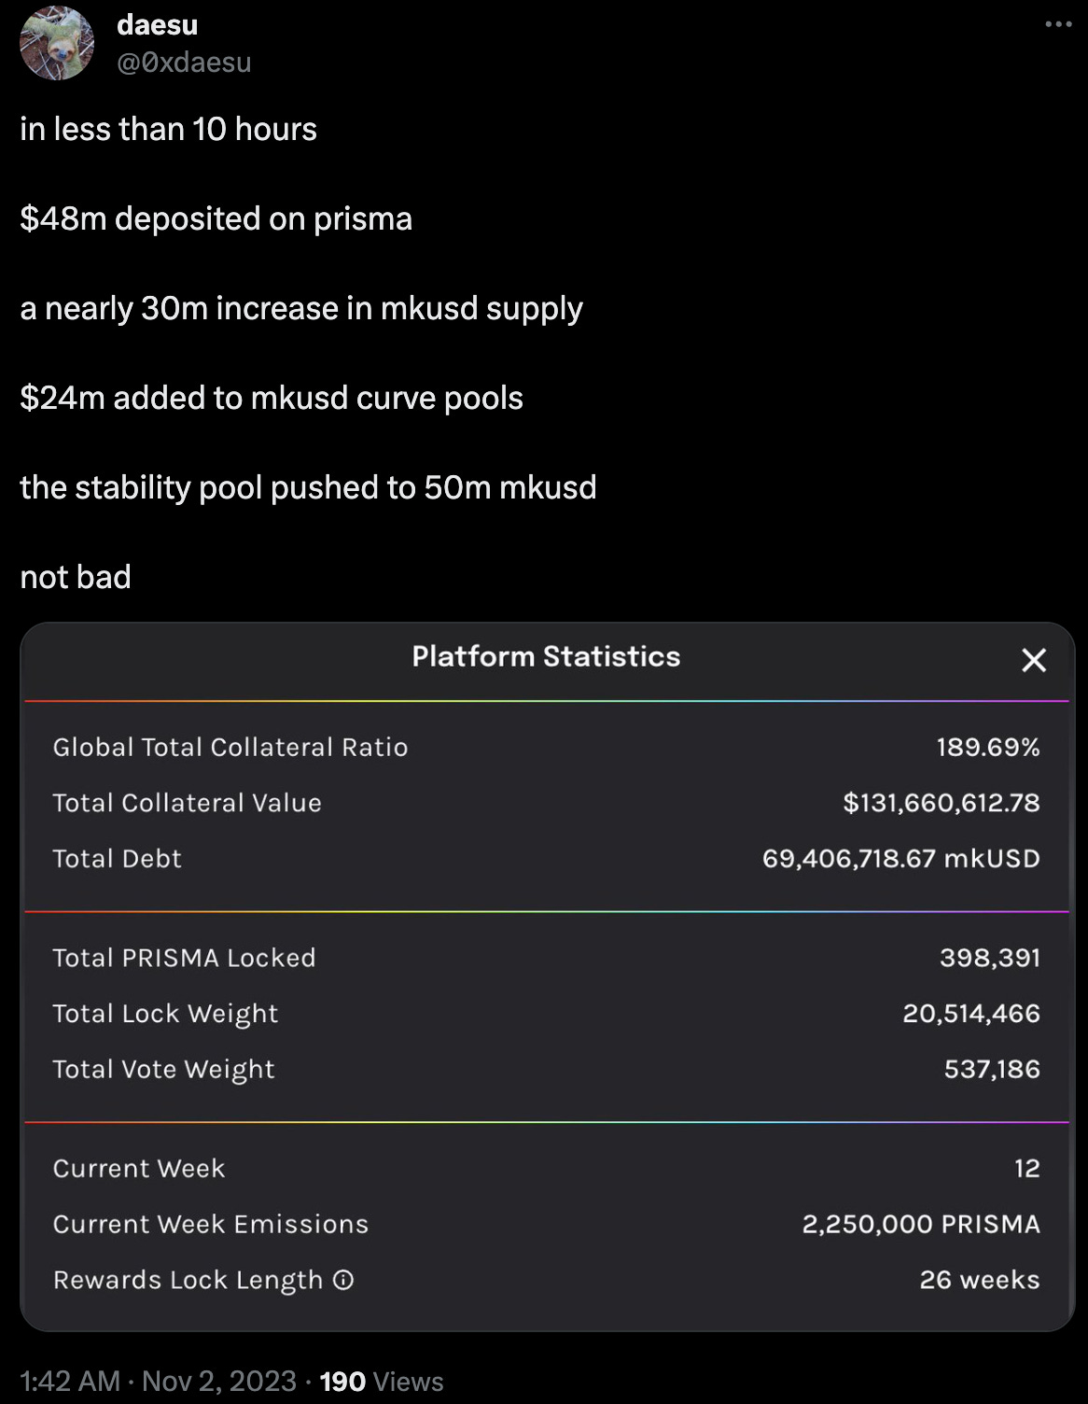Select the Total PRISMA Locked row
Image resolution: width=1088 pixels, height=1404 pixels.
(x=546, y=958)
